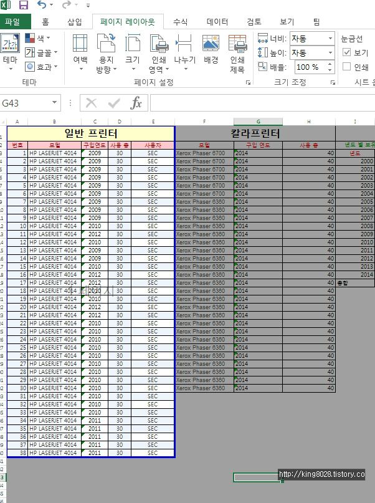This screenshot has height=503, width=375.
Task: Click the 배경 (Background) button
Action: click(211, 50)
